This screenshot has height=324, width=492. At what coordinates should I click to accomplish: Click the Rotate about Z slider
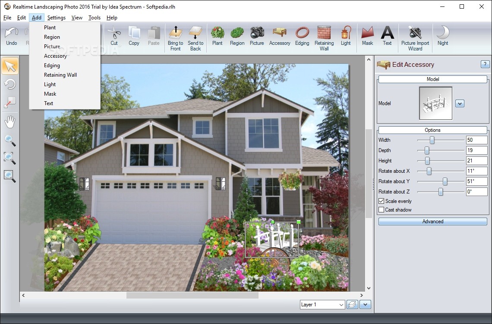pos(441,192)
